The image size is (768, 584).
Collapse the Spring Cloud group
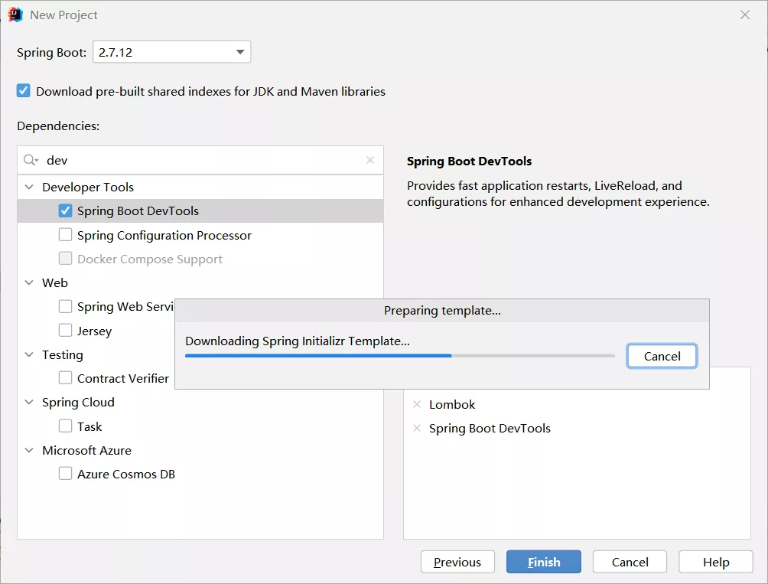(x=29, y=402)
